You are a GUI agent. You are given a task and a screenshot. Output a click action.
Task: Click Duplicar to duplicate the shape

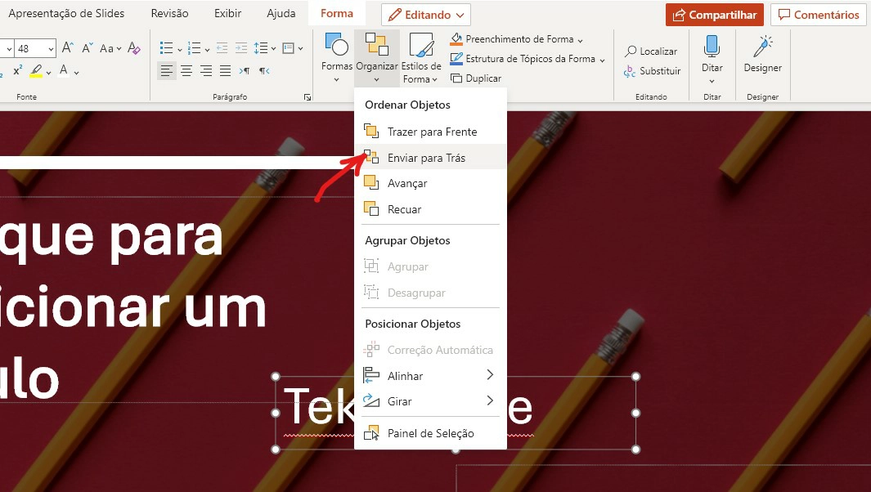476,78
